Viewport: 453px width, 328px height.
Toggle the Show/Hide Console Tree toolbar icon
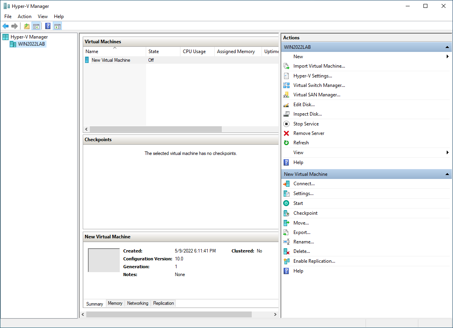coord(36,26)
